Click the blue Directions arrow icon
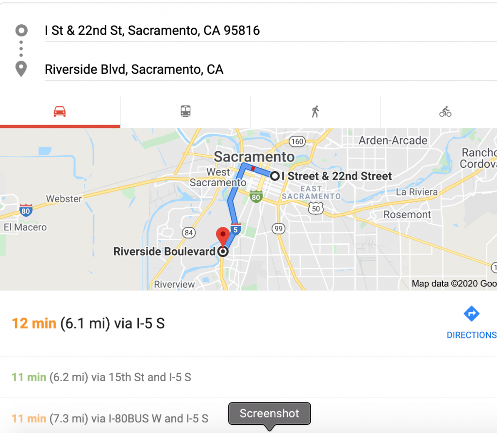 [471, 314]
